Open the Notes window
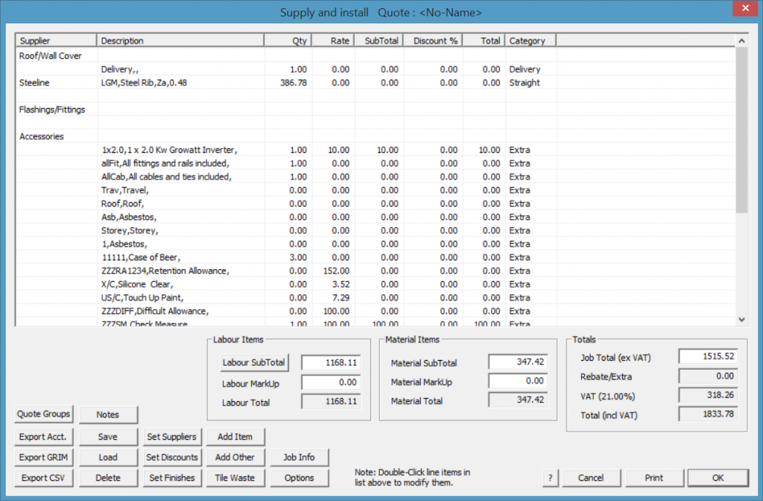 (107, 415)
